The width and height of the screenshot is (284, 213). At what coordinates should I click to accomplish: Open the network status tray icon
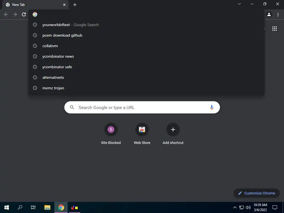click(242, 207)
